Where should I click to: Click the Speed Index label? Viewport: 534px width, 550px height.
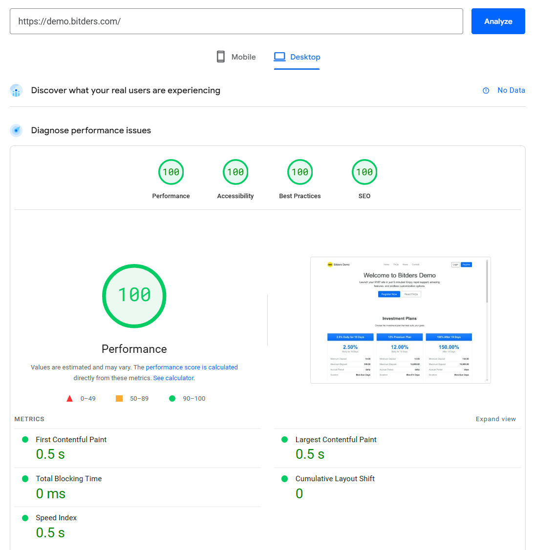[x=56, y=518]
